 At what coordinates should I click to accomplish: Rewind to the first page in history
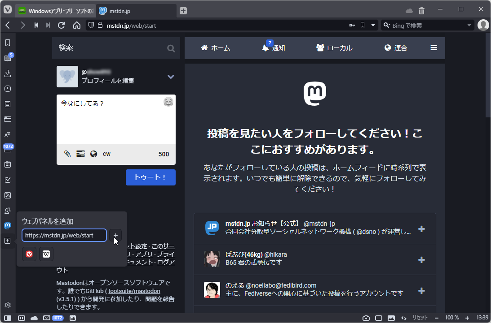(x=36, y=25)
